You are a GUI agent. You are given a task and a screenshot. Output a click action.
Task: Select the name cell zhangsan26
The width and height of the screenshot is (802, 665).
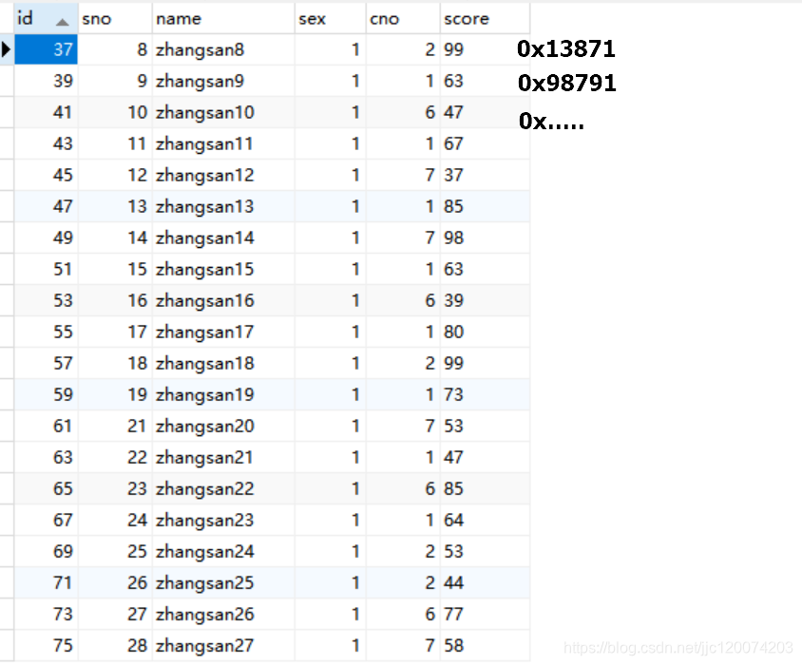(223, 614)
